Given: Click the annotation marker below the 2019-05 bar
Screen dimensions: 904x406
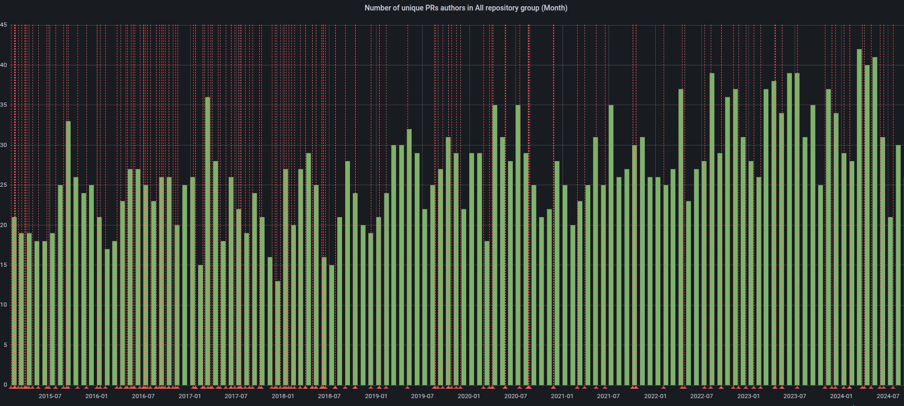Looking at the screenshot, I should click(407, 387).
